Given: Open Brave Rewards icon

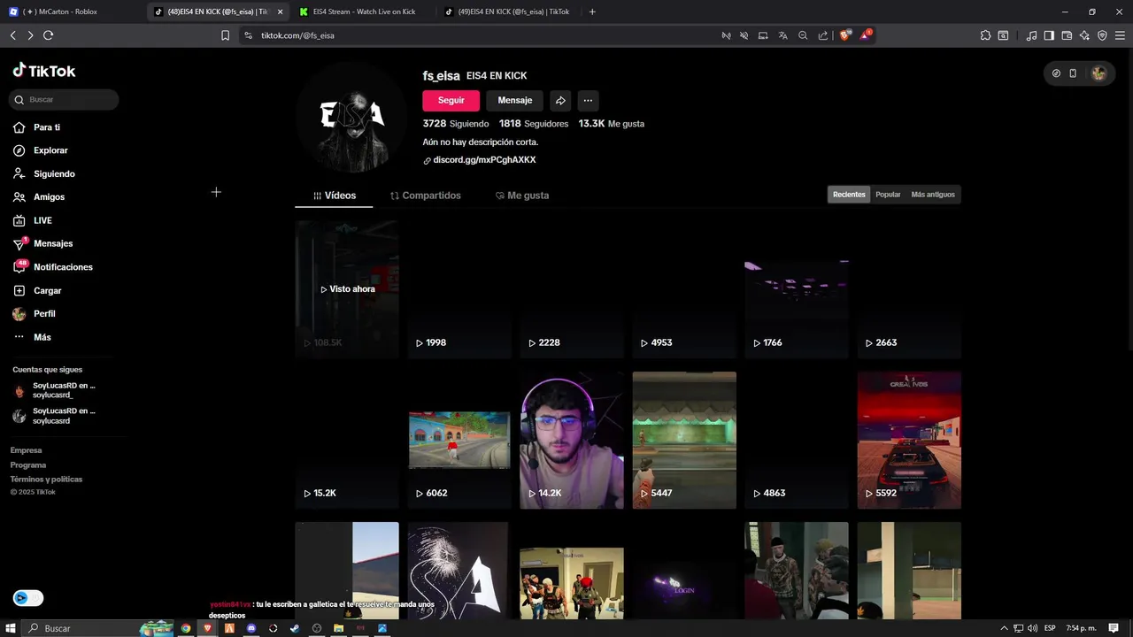Looking at the screenshot, I should click(x=866, y=35).
